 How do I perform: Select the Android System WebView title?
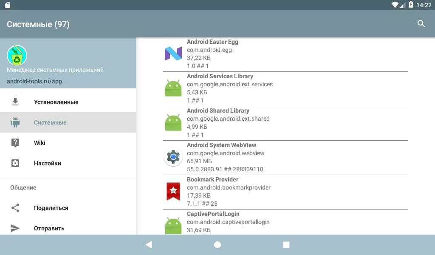point(221,145)
